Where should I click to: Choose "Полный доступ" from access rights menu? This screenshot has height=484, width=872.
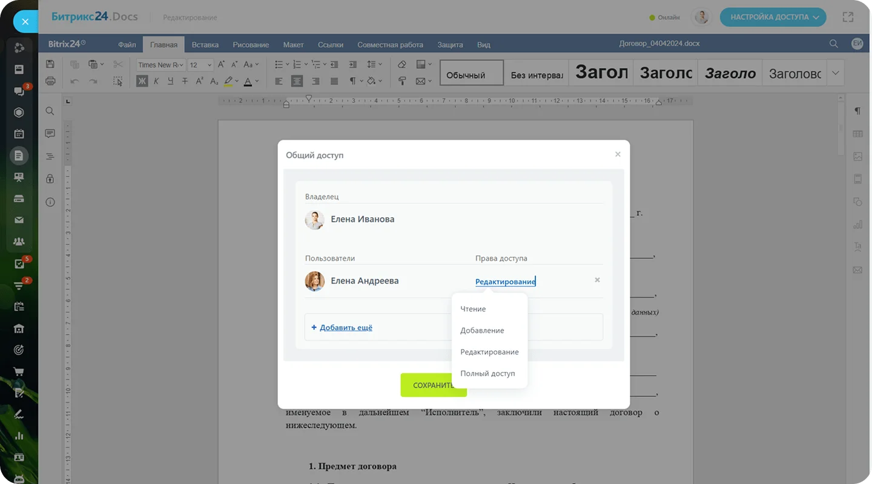click(x=487, y=373)
